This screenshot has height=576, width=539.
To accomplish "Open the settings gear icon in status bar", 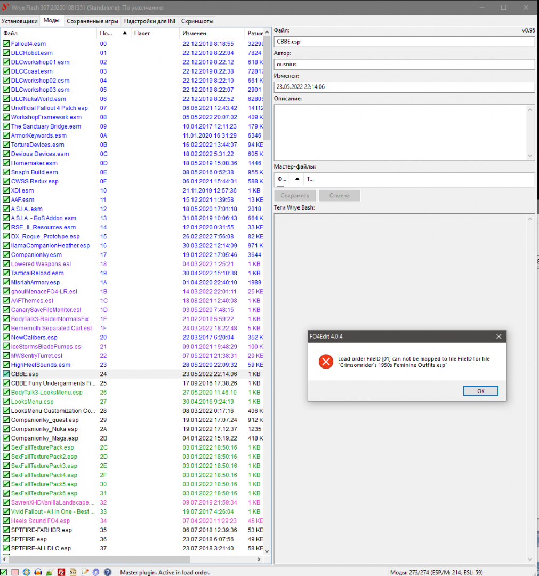I will pos(96,572).
